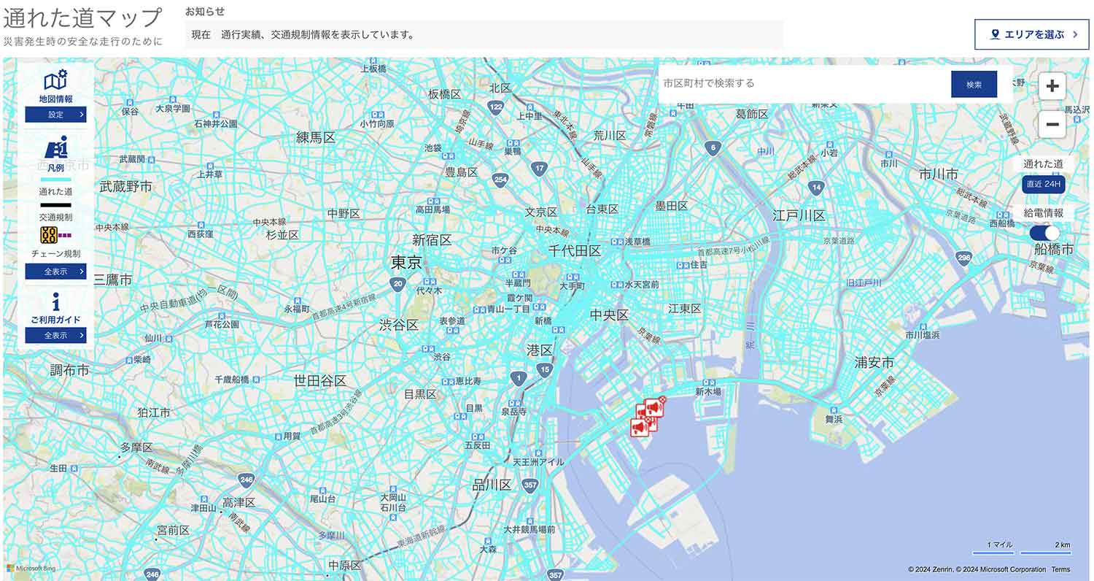The width and height of the screenshot is (1094, 581).
Task: Expand the ご利用ガイド 全表示 button
Action: [56, 336]
